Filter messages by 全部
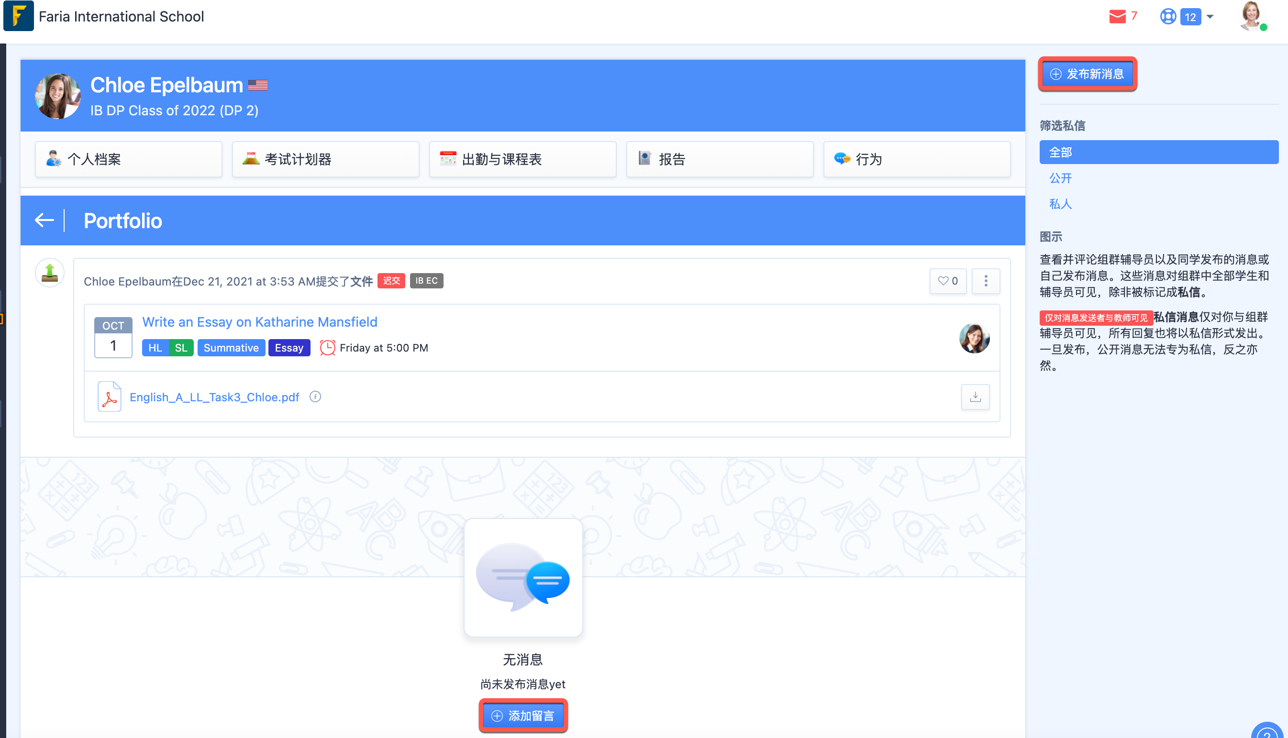 1158,152
